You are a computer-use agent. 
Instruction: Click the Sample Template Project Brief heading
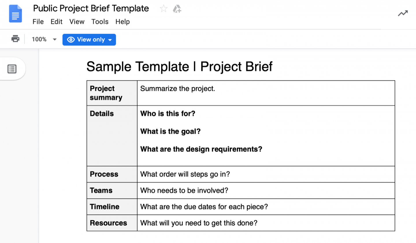pos(179,67)
